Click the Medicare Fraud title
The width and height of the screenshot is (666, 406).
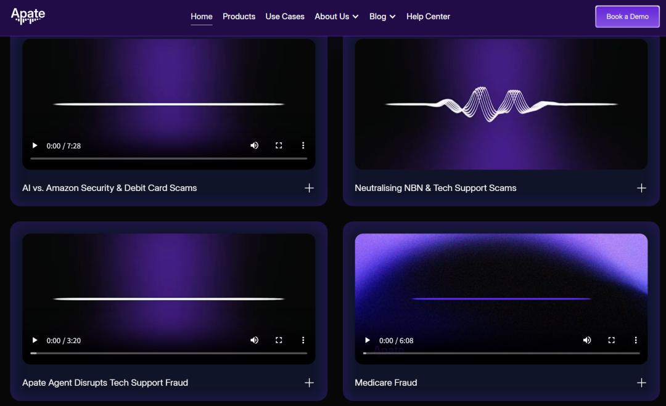[385, 383]
